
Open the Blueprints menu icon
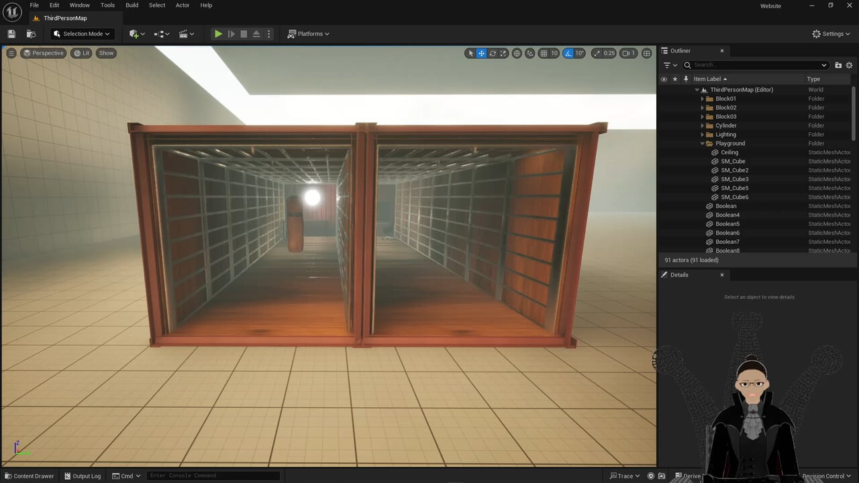(x=162, y=34)
